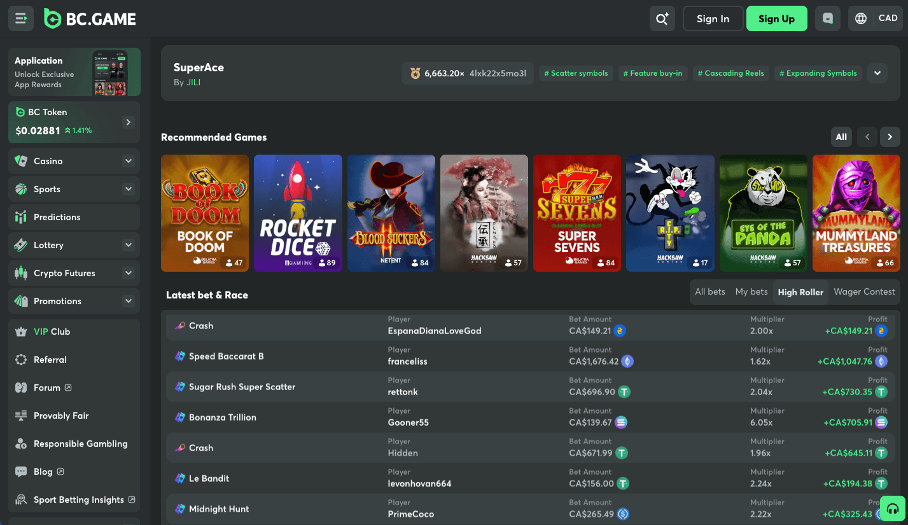The image size is (908, 525).
Task: Expand the Lottery menu chevron
Action: pyautogui.click(x=129, y=245)
